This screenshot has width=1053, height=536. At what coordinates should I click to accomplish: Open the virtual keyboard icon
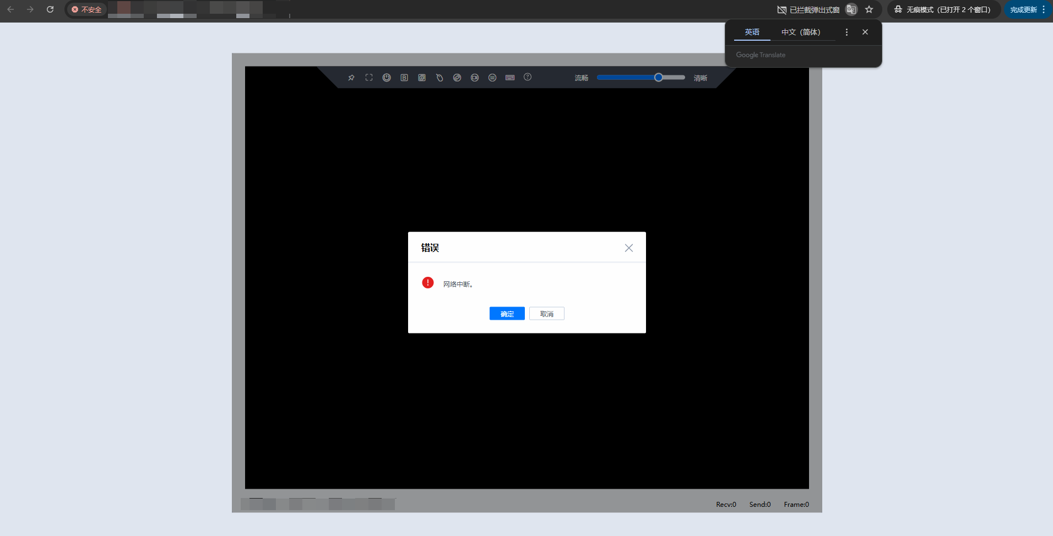point(510,78)
